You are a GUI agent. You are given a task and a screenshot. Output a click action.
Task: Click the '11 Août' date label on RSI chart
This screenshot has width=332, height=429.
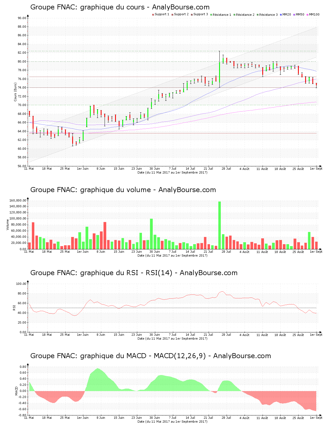click(262, 335)
